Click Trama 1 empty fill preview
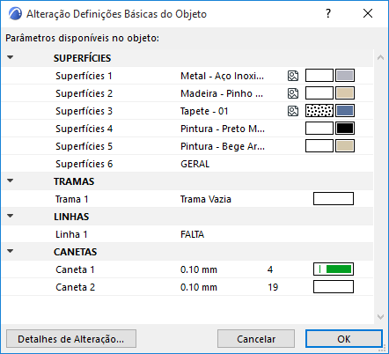Screen dimensions: 389x354 click(x=334, y=199)
